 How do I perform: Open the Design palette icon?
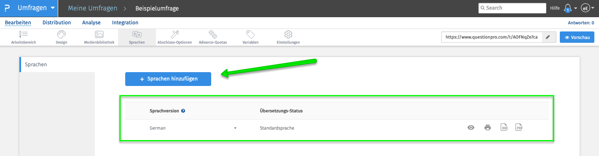(x=62, y=37)
